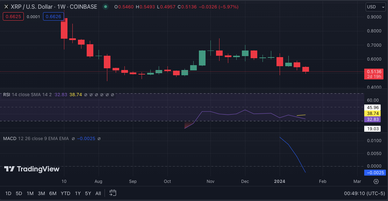Click the MACD indicator legend label
Viewport: 388px width, 201px height.
click(x=10, y=139)
